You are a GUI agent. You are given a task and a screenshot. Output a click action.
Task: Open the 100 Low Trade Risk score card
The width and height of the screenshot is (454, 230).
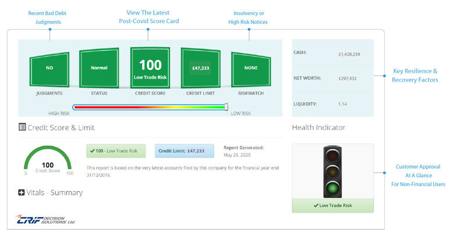pos(150,67)
